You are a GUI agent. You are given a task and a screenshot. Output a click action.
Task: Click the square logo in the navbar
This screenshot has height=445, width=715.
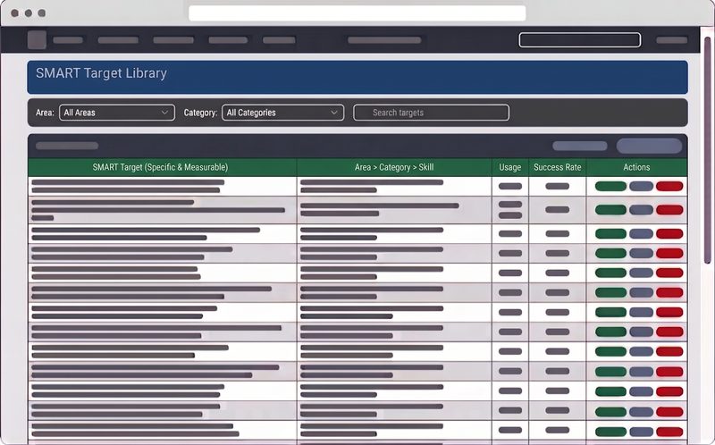pos(37,39)
